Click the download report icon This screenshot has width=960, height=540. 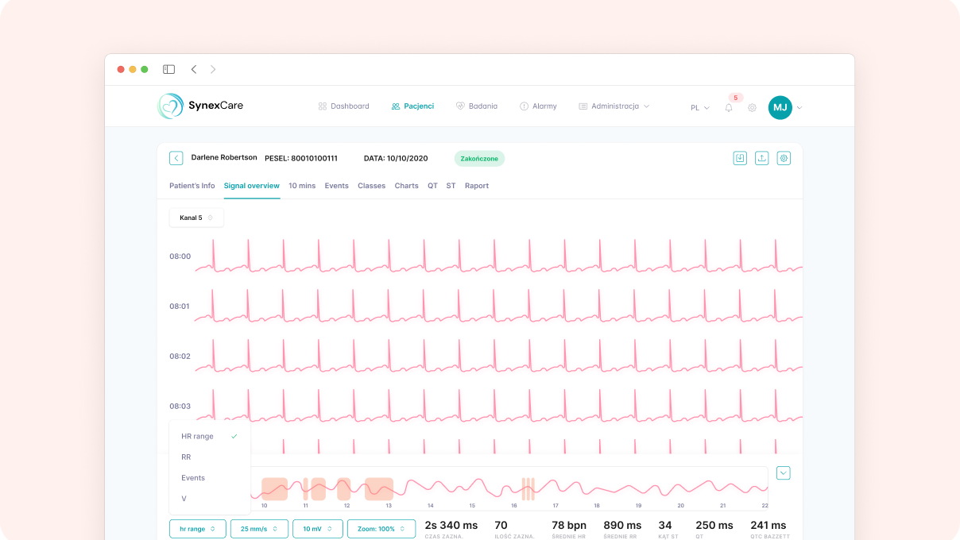pyautogui.click(x=740, y=158)
